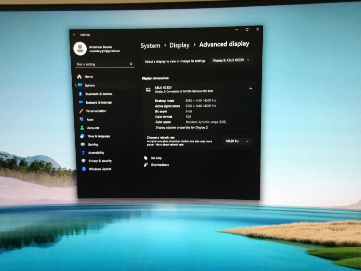Click the Choose a refresh rate label
361x271 pixels.
pos(161,138)
